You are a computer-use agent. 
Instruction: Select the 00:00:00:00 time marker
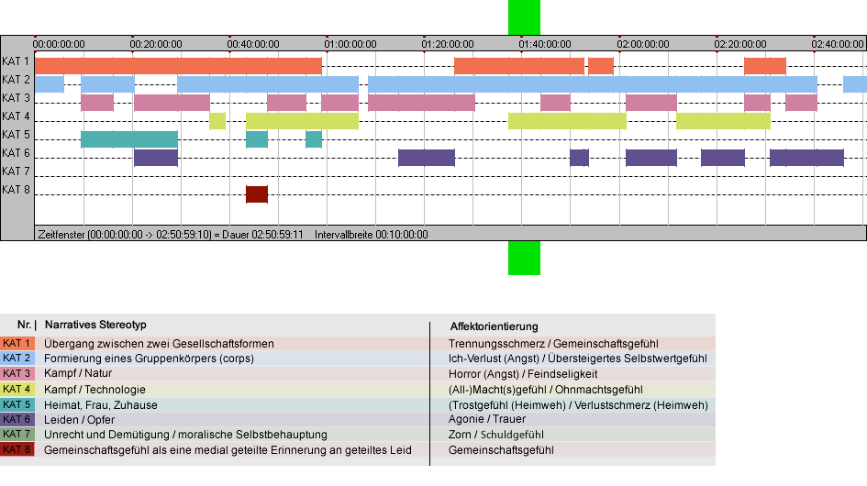click(59, 44)
